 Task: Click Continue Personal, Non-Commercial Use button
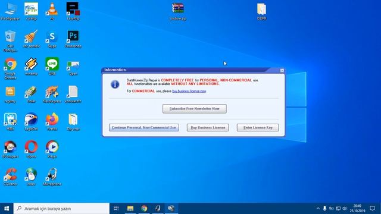click(x=144, y=128)
